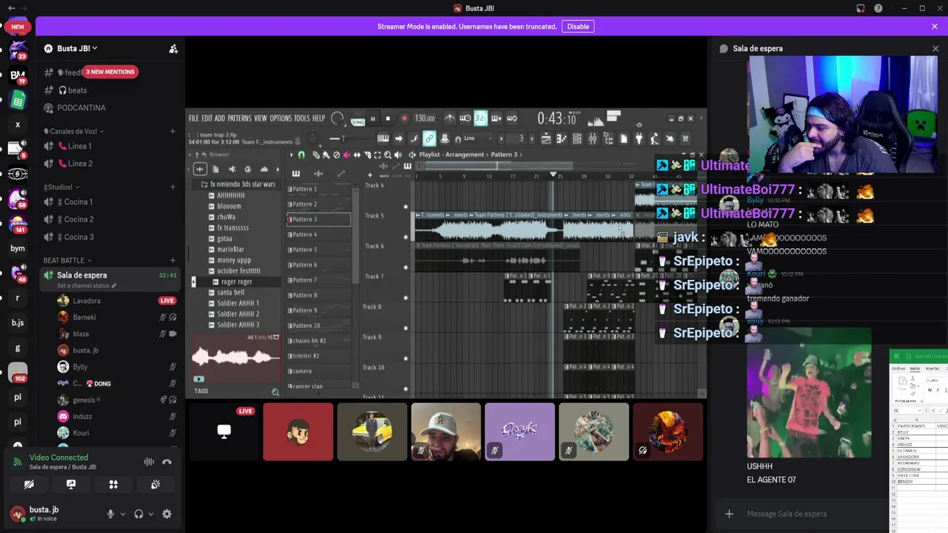The image size is (948, 533).
Task: Open FL Studio PATTERNS menu in stream
Action: [x=239, y=118]
